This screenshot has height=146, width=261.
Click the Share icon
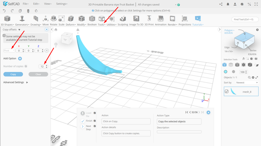221,4
